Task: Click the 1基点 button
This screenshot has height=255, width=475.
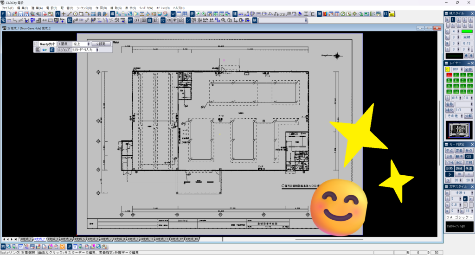Action: [x=64, y=44]
